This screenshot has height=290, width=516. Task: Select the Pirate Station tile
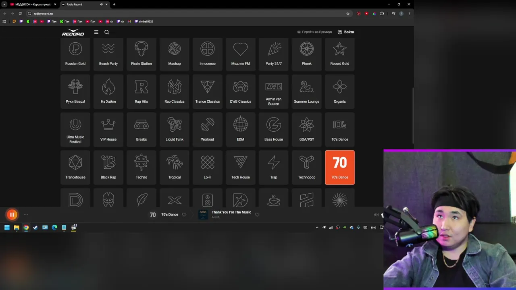tap(141, 54)
